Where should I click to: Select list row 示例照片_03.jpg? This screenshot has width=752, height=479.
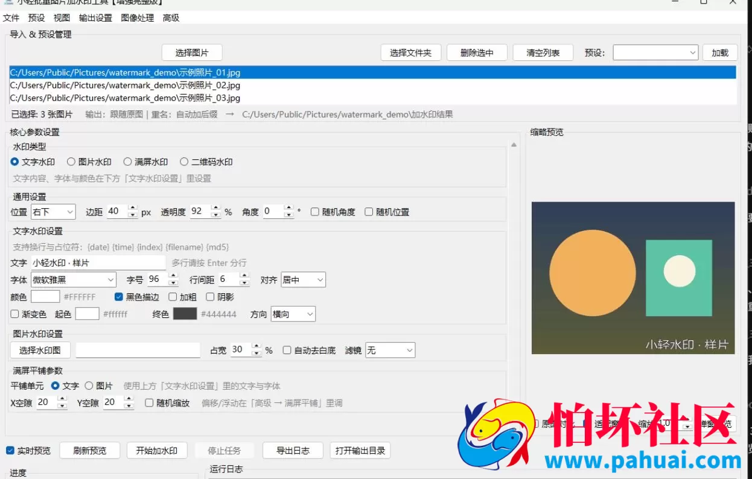pyautogui.click(x=373, y=98)
